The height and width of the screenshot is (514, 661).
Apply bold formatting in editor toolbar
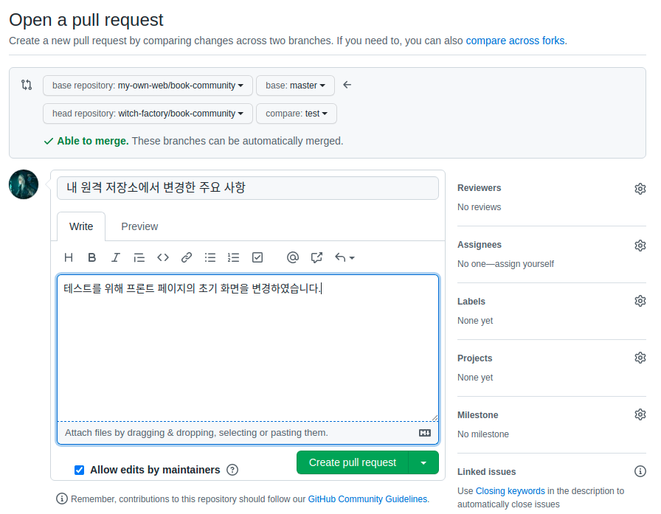pyautogui.click(x=92, y=257)
